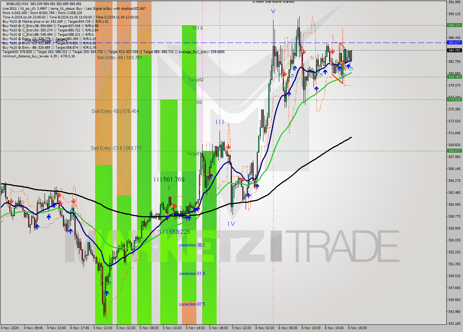Click the green 576.826 price tag

tap(454, 99)
